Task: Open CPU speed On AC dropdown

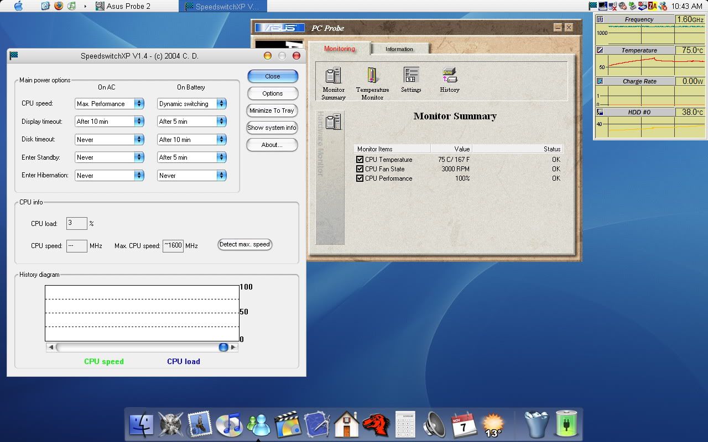Action: click(x=110, y=103)
